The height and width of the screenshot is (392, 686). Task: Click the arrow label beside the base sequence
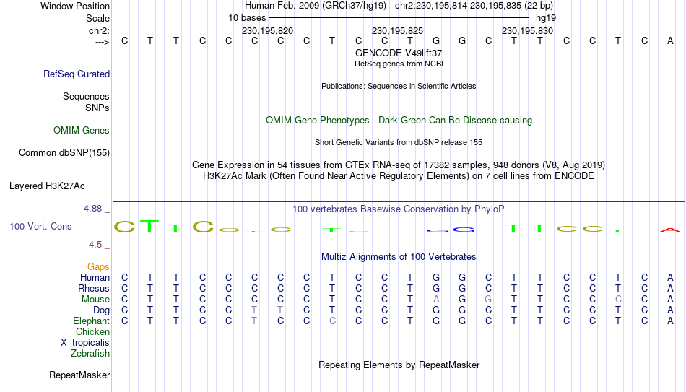pyautogui.click(x=103, y=42)
